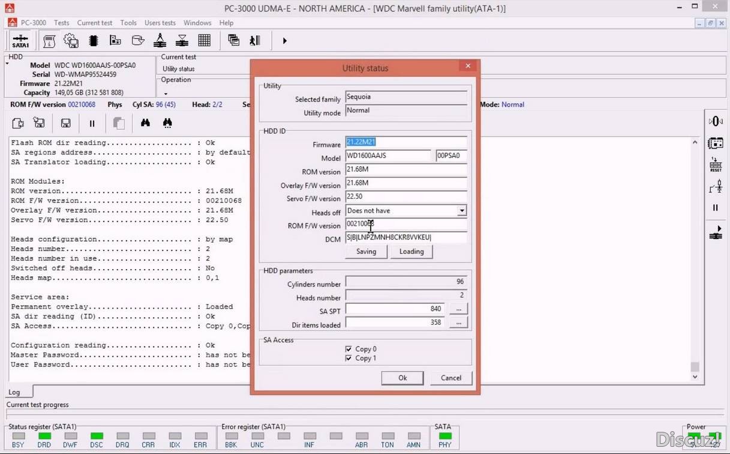Click the Saving button

tap(366, 252)
